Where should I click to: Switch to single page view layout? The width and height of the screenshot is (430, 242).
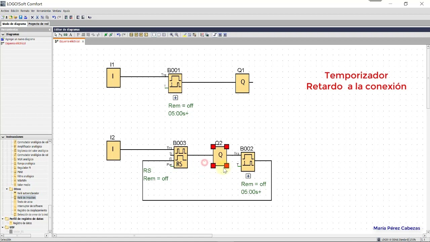pyautogui.click(x=154, y=35)
